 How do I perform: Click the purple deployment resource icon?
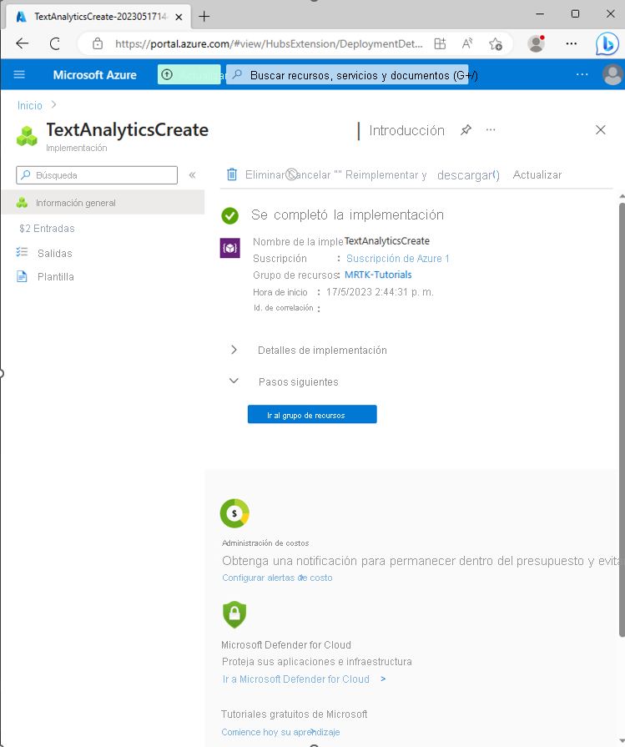pos(230,248)
